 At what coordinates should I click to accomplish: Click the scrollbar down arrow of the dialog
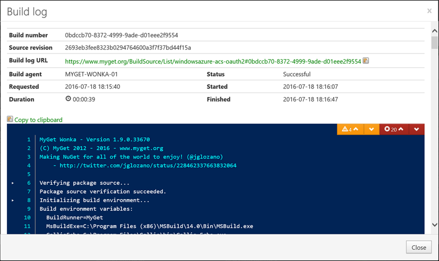point(434,224)
